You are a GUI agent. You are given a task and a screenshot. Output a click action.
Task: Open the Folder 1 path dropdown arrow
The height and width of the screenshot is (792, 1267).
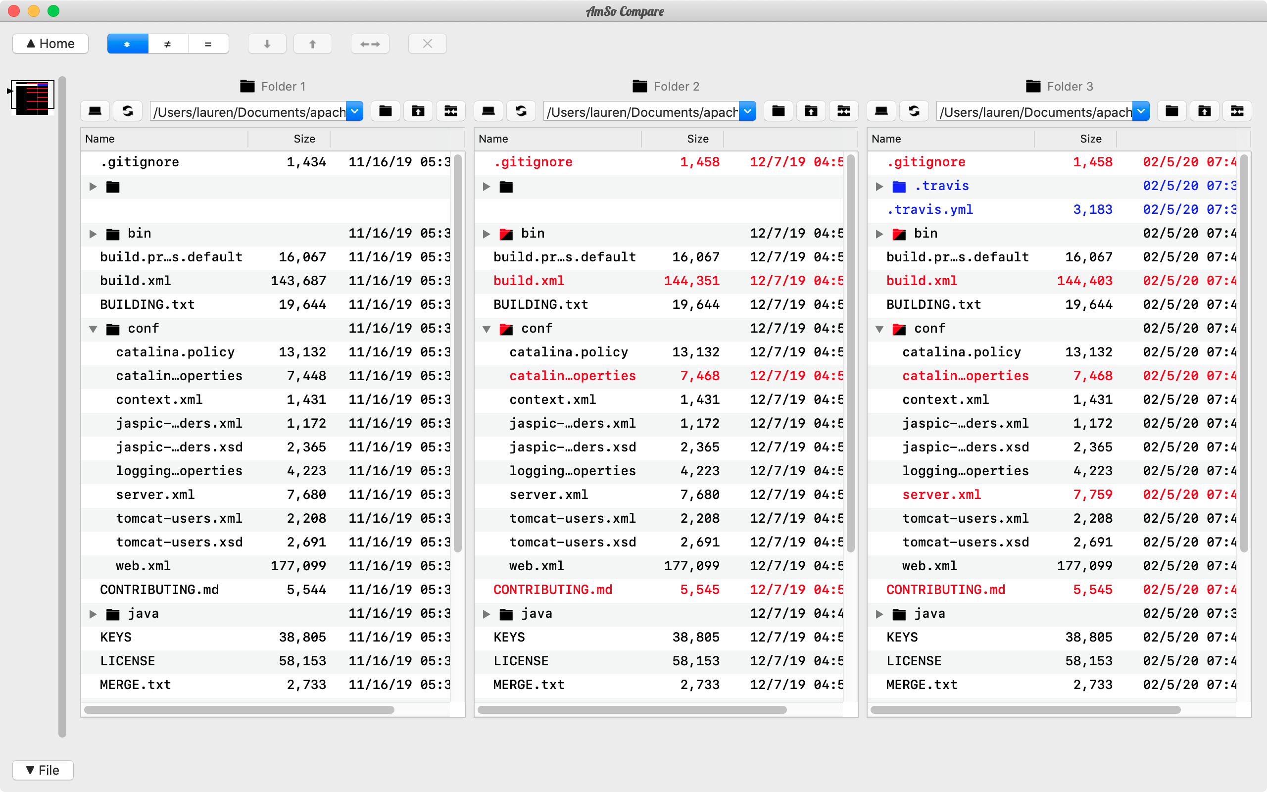[354, 111]
